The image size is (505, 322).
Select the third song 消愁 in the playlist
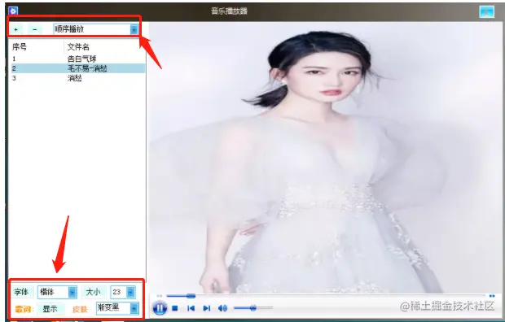click(x=78, y=78)
